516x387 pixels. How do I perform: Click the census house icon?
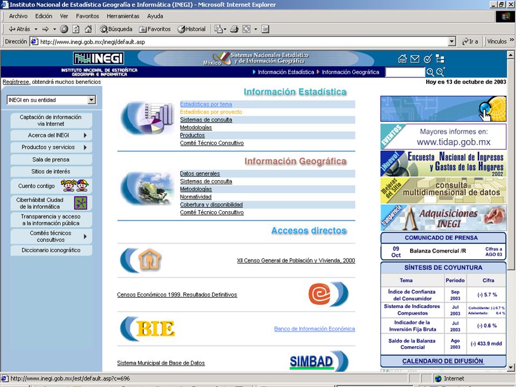(149, 260)
